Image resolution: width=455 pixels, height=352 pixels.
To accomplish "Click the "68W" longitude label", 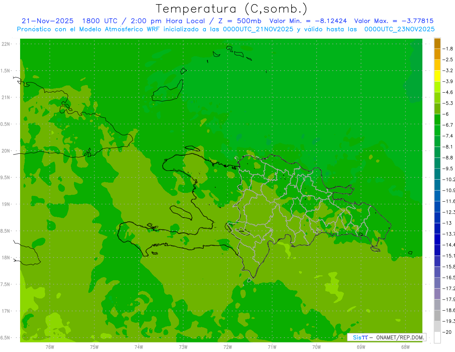I will [405, 347].
